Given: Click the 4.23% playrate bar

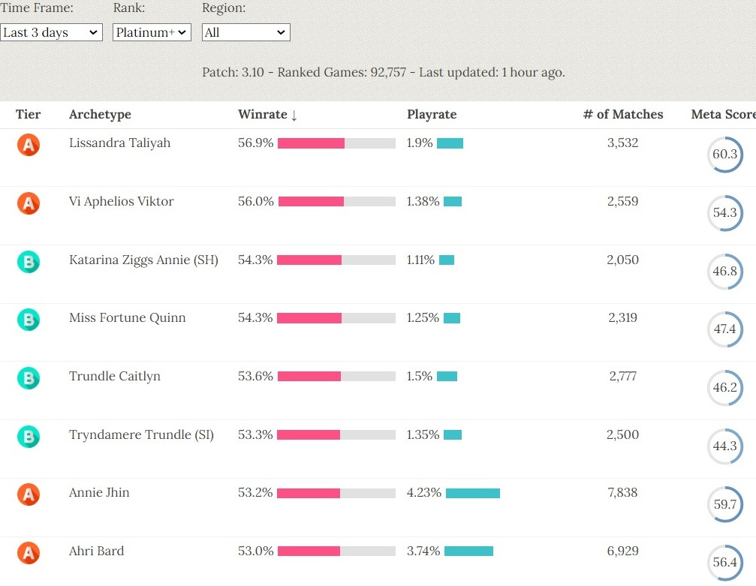Looking at the screenshot, I should [473, 493].
